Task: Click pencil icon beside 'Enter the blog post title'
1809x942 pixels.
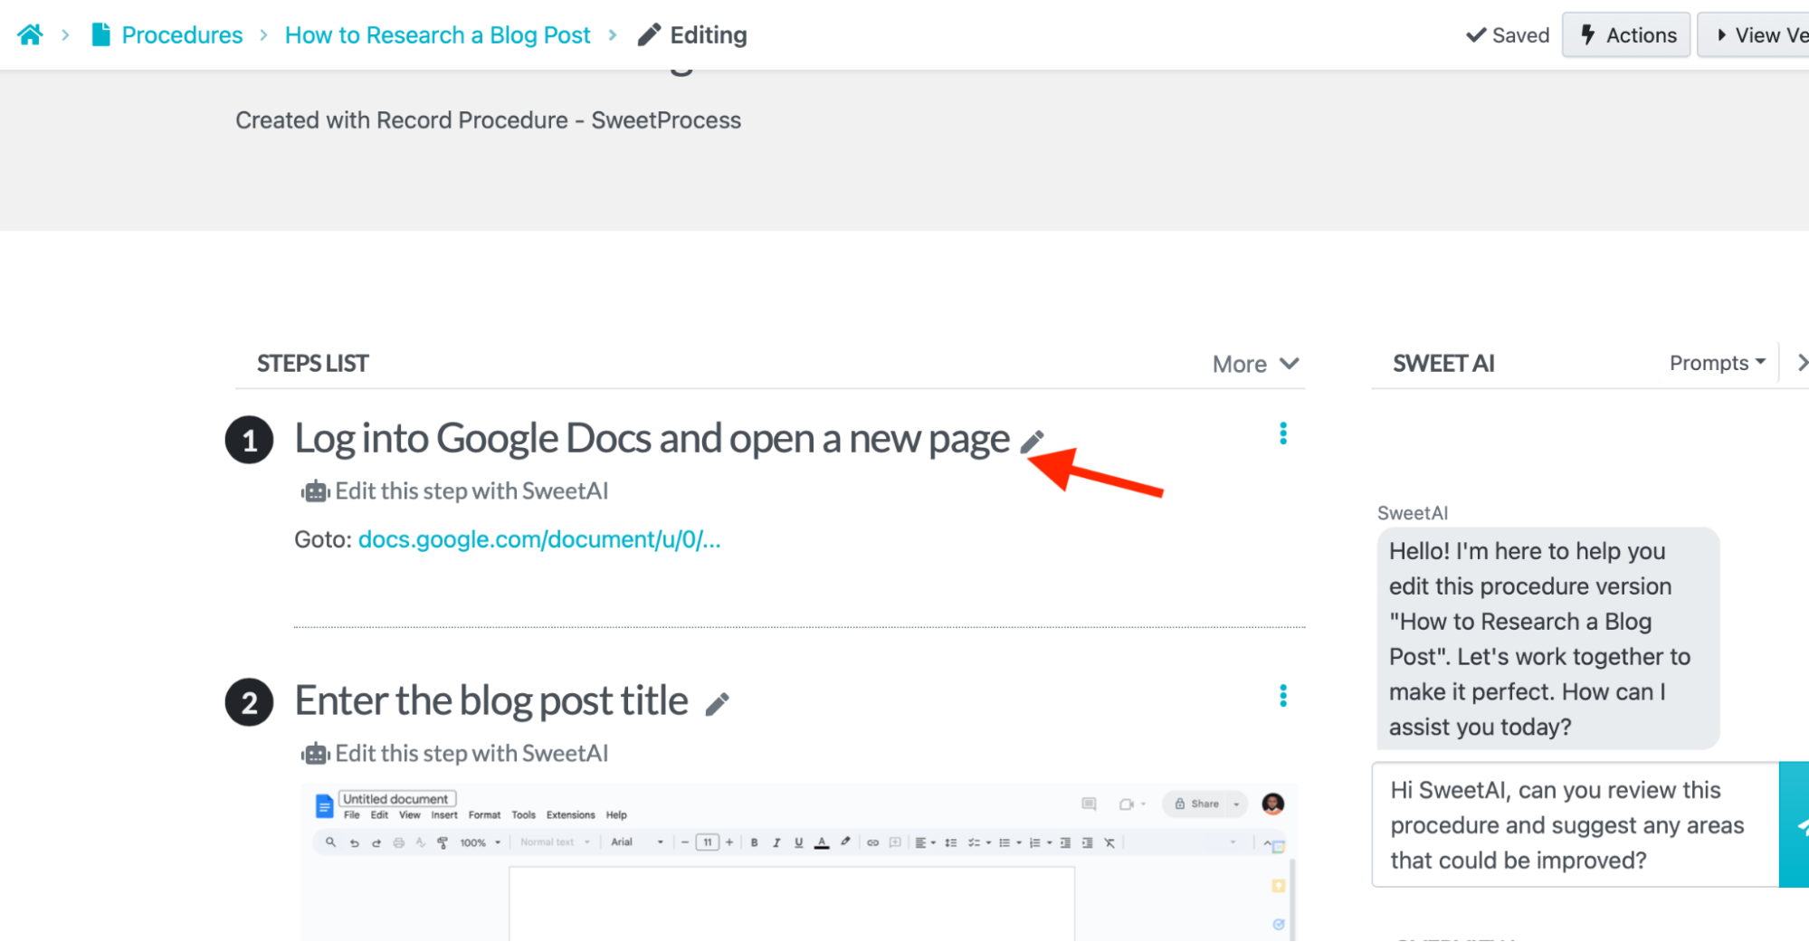Action: pos(717,704)
